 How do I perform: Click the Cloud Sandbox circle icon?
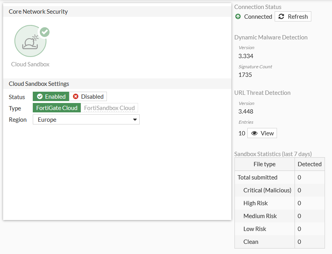[x=30, y=41]
